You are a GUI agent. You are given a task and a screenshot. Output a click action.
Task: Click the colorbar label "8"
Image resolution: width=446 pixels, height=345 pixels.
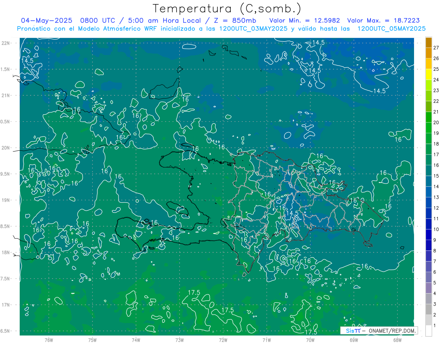click(x=435, y=251)
